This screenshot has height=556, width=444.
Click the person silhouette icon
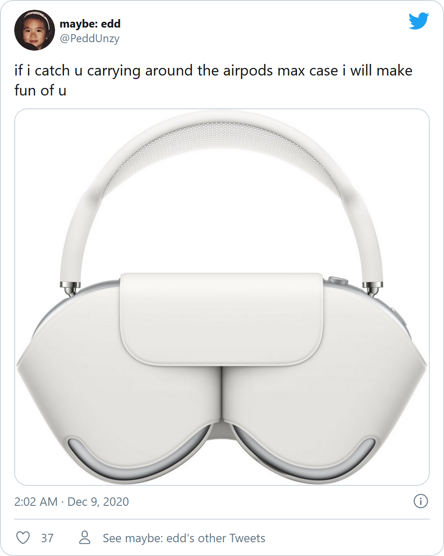click(x=84, y=538)
